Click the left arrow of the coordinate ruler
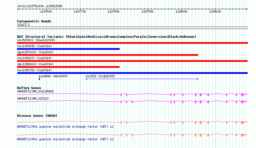The height and width of the screenshot is (148, 256). 18,9
